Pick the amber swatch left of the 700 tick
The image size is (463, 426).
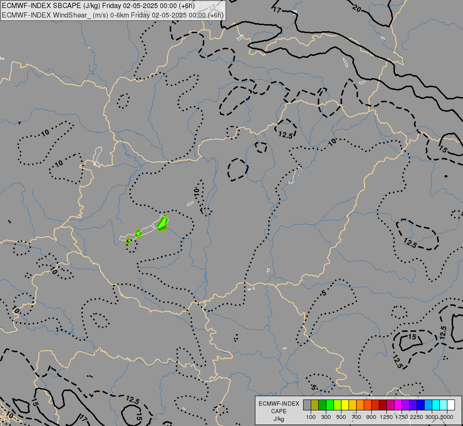352,405
